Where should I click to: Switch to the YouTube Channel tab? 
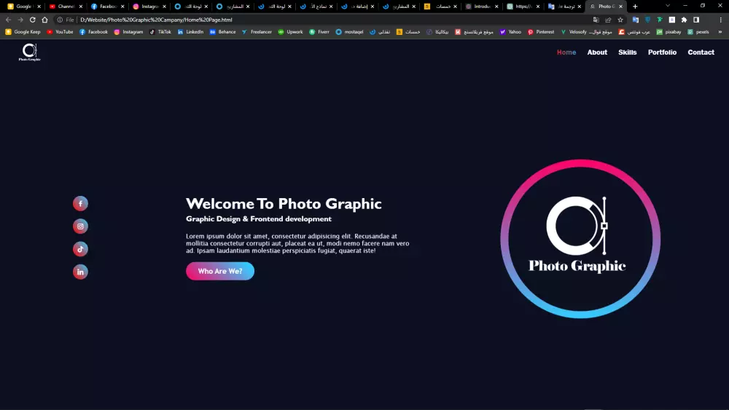coord(65,7)
